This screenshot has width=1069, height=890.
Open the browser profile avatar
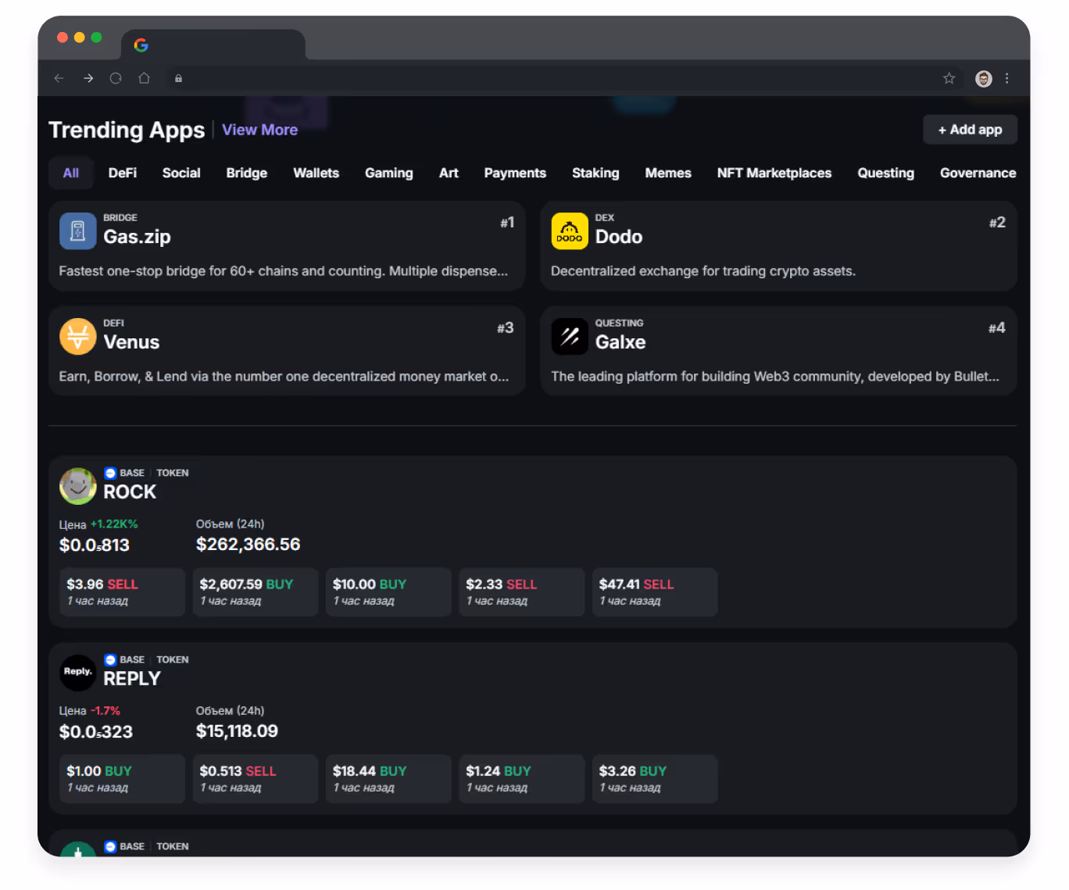click(984, 78)
